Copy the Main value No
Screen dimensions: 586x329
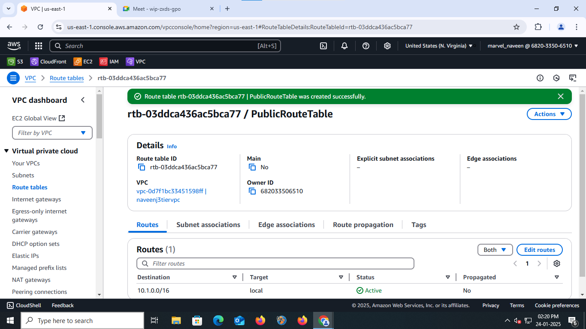click(252, 167)
